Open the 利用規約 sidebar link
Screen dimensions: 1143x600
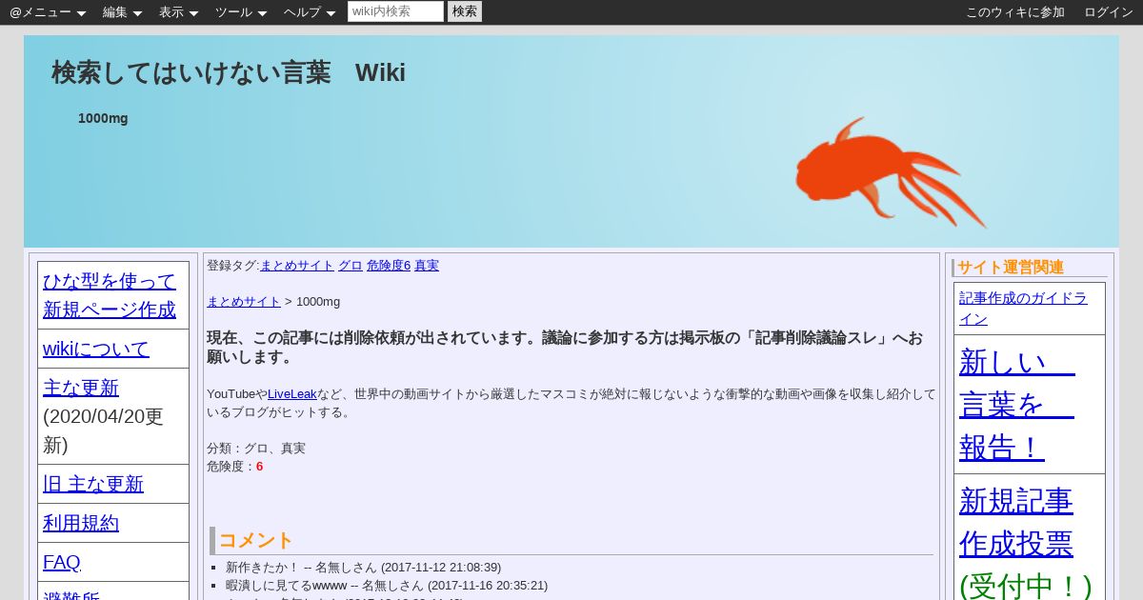click(x=81, y=523)
